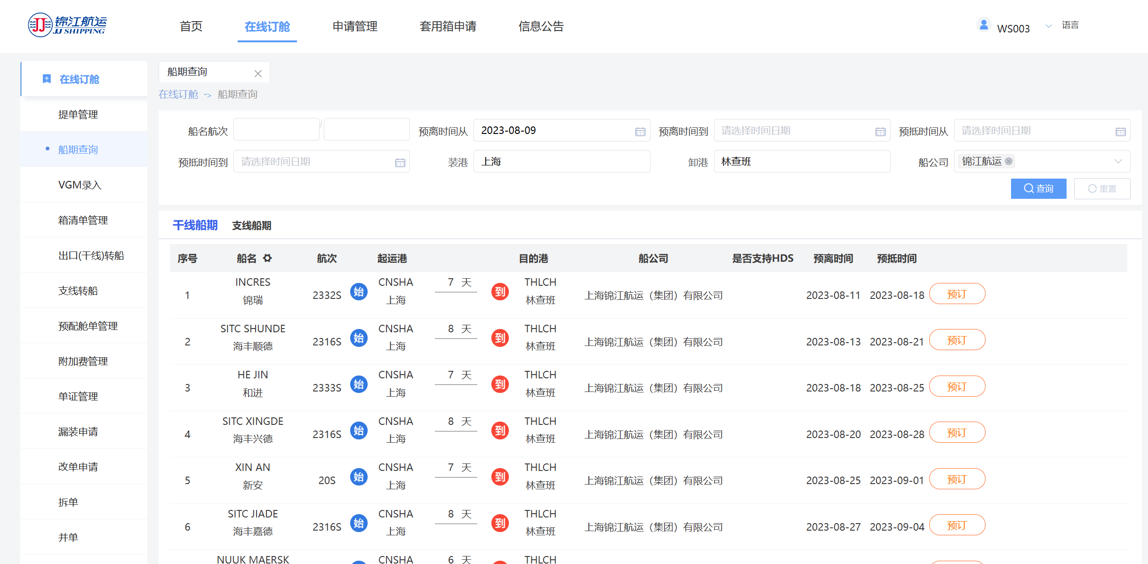
Task: Open the calendar icon for 预抵时间到
Action: [x=400, y=163]
